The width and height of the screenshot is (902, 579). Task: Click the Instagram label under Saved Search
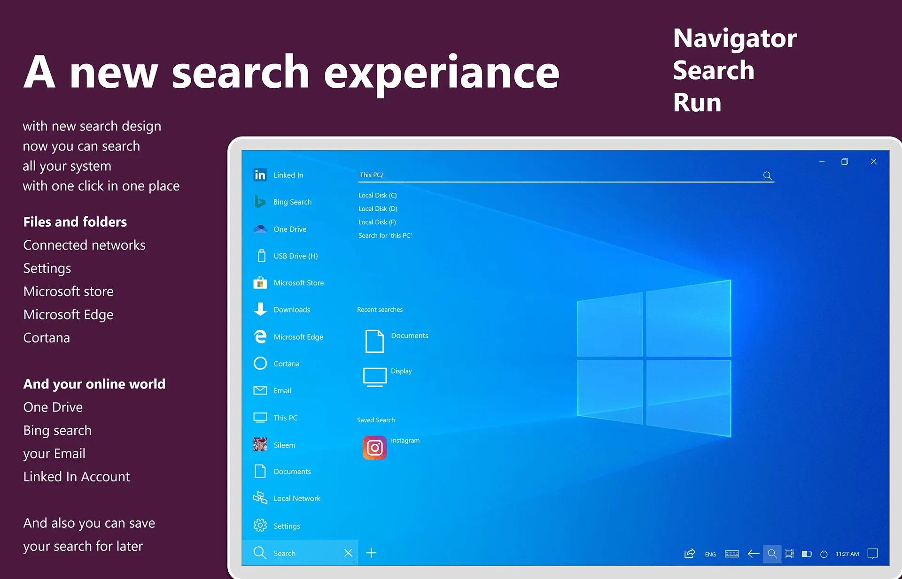[405, 440]
